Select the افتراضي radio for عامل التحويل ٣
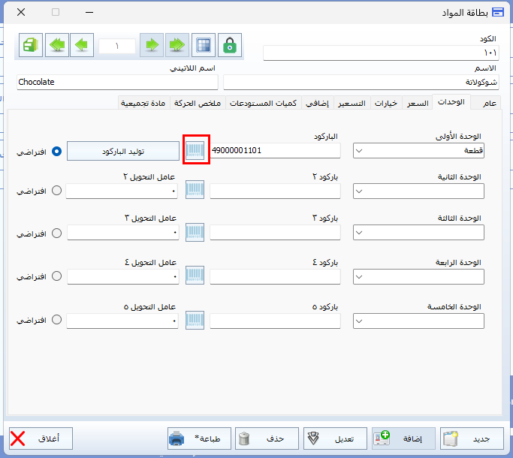513x458 pixels. pos(56,234)
